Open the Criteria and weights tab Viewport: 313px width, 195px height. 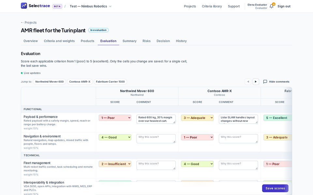59,41
